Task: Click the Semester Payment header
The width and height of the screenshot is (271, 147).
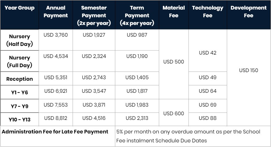Action: point(94,15)
